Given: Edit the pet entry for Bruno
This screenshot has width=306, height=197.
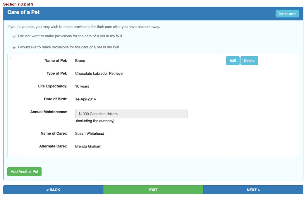Looking at the screenshot, I should [x=233, y=61].
